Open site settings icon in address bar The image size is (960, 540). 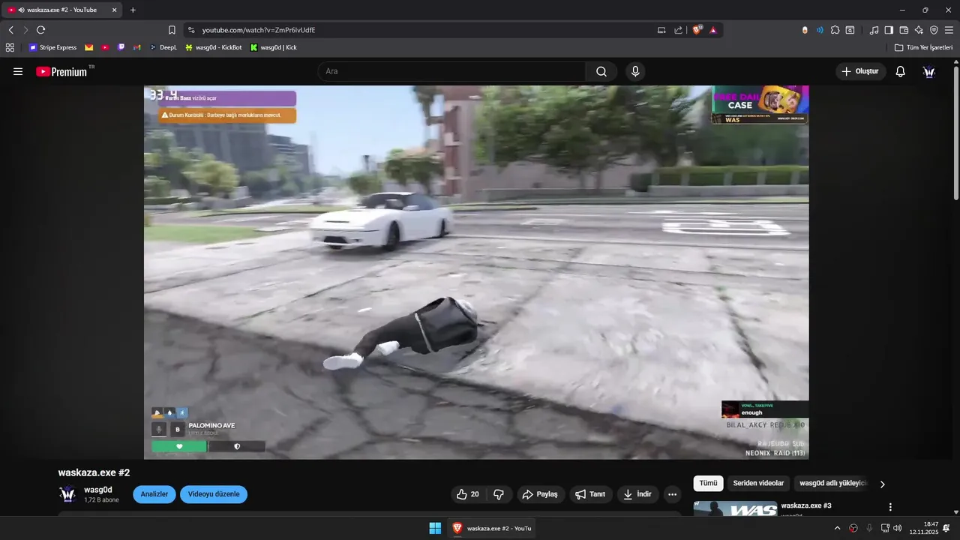191,30
